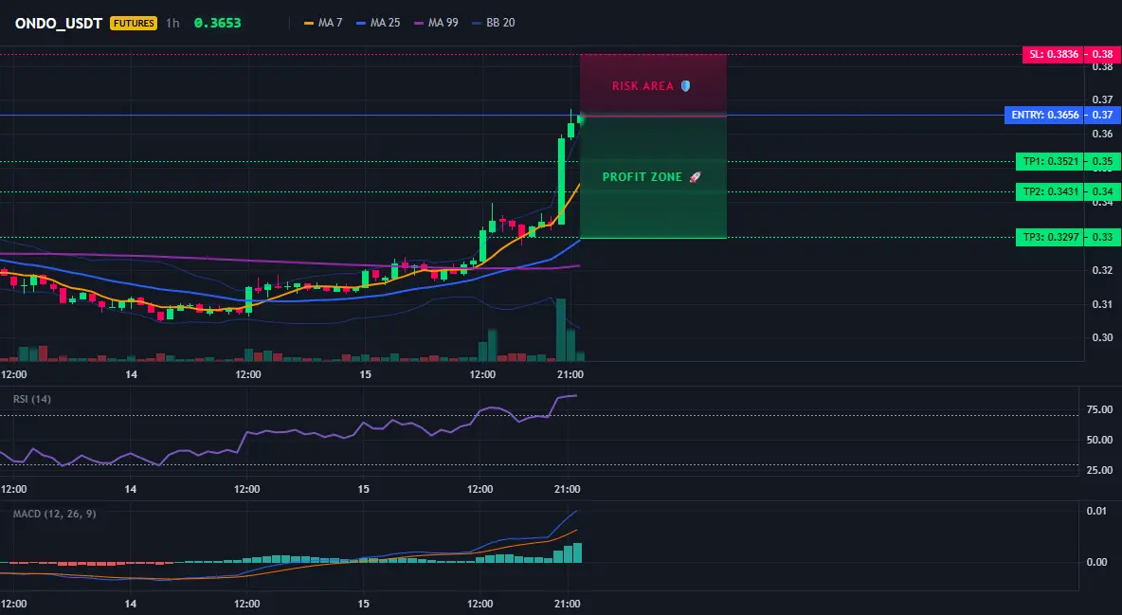Viewport: 1122px width, 615px height.
Task: Click the 0.31 price axis value
Action: [x=1103, y=304]
